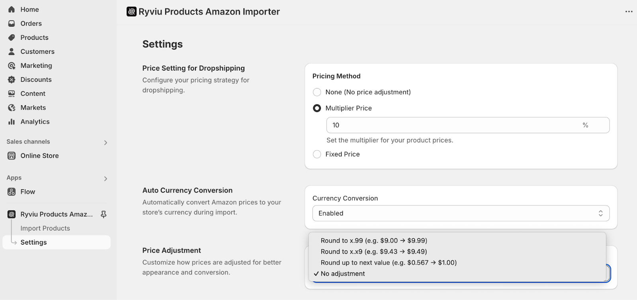Viewport: 637px width, 300px height.
Task: Select None (No price adjustment) radio
Action: 317,92
